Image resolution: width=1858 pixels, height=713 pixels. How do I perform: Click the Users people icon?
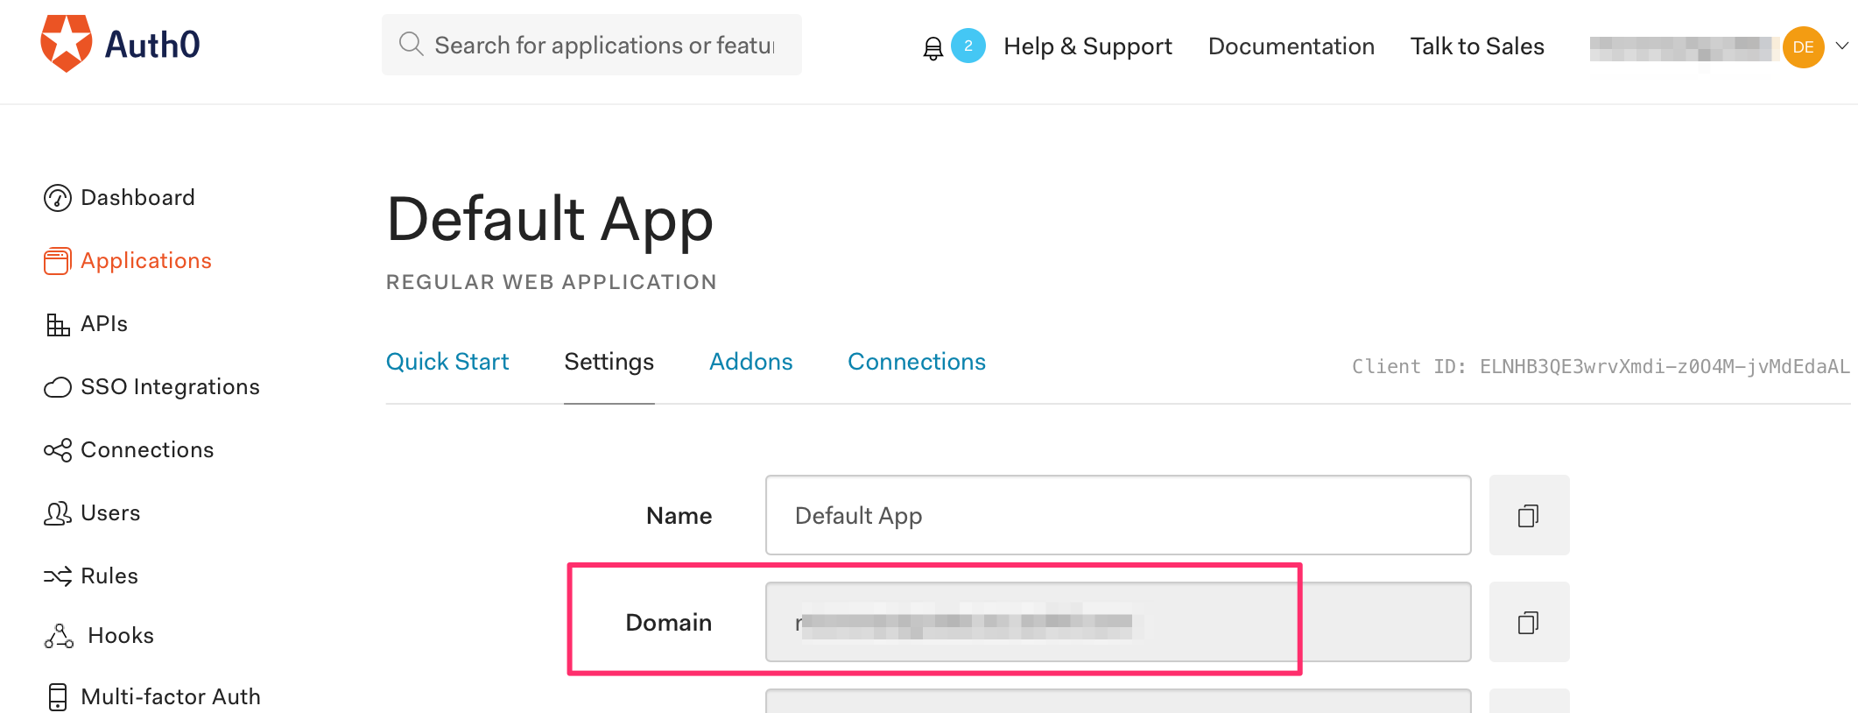[x=58, y=513]
